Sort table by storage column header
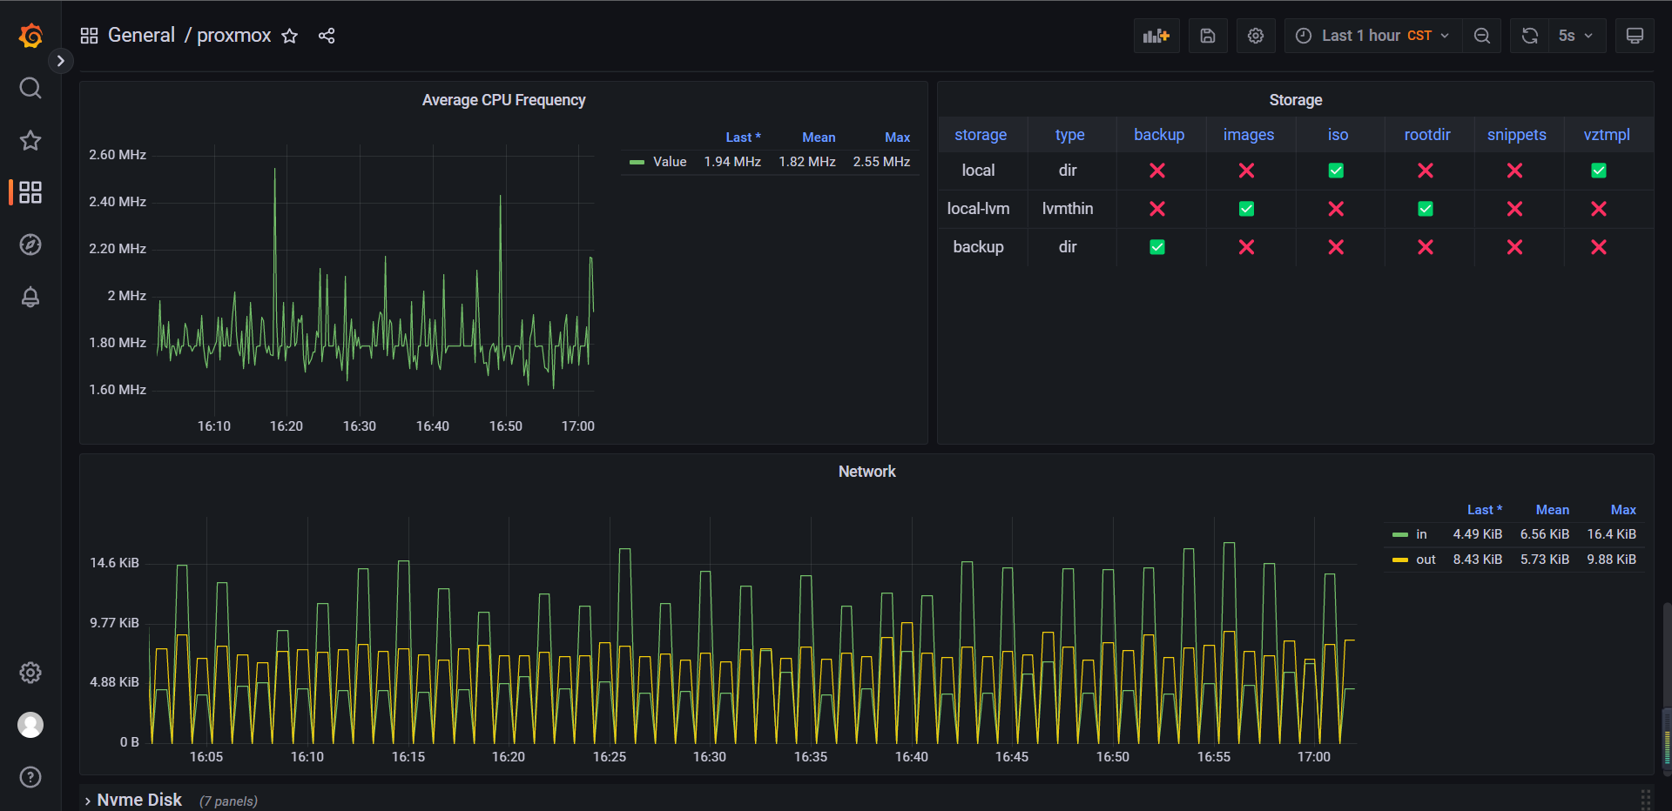 tap(980, 135)
